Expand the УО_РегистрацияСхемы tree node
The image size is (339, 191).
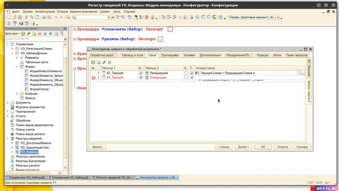[x=12, y=49]
